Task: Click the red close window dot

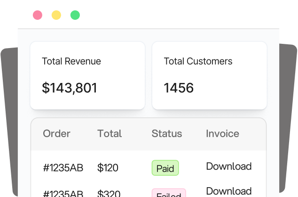Action: 38,15
